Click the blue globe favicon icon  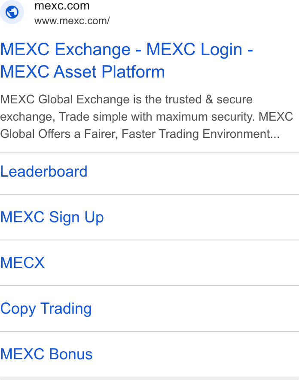tap(12, 12)
